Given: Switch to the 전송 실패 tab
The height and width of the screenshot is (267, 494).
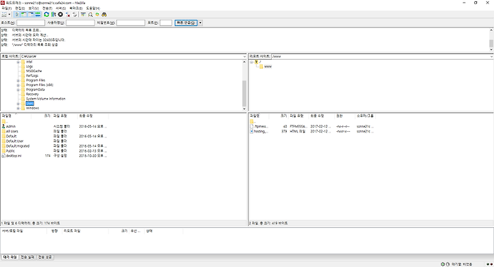Looking at the screenshot, I should tap(27, 257).
